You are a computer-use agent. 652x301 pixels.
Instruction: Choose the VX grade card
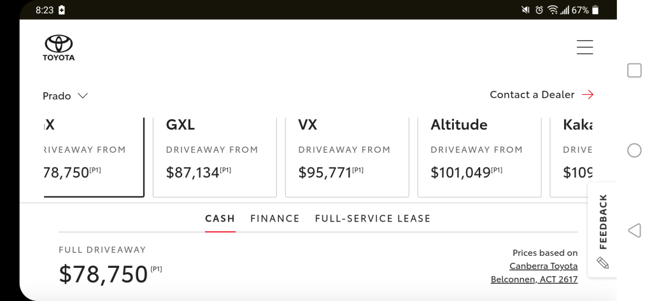tap(347, 156)
